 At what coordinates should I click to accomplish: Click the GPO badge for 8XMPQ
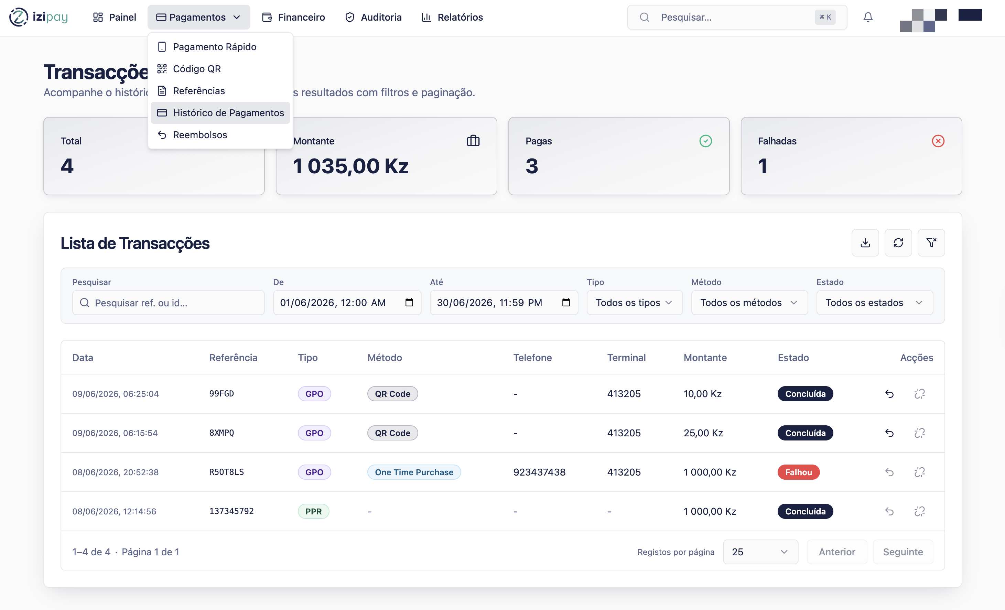point(314,433)
